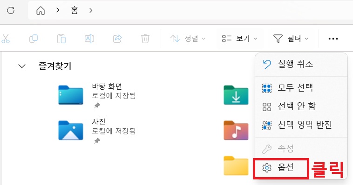Click the 사진 folder name
Image resolution: width=353 pixels, height=185 pixels.
coord(99,122)
